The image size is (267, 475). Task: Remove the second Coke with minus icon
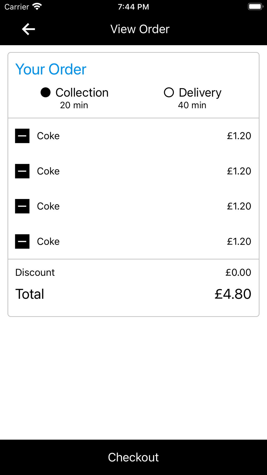22,171
